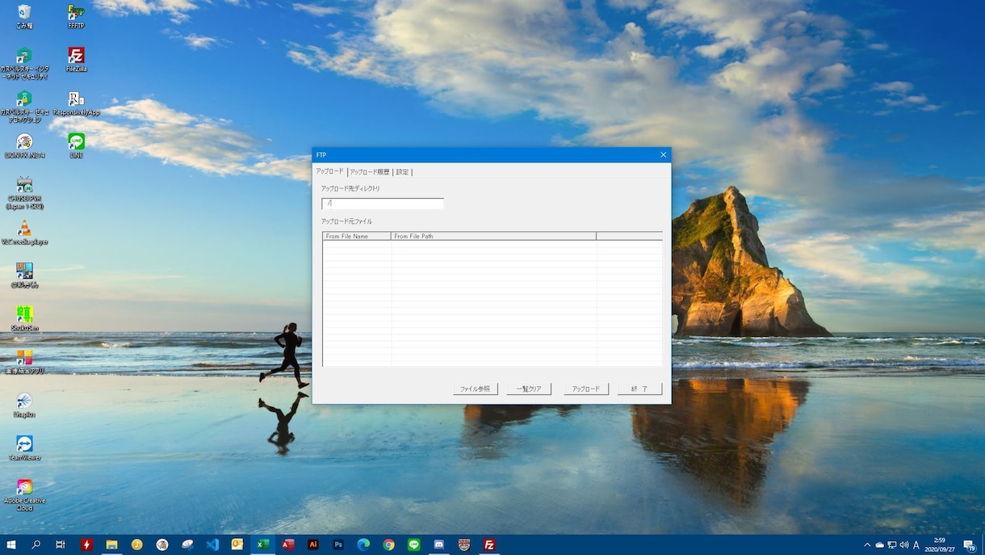The width and height of the screenshot is (985, 555).
Task: Open File Explorer from the taskbar
Action: (111, 544)
